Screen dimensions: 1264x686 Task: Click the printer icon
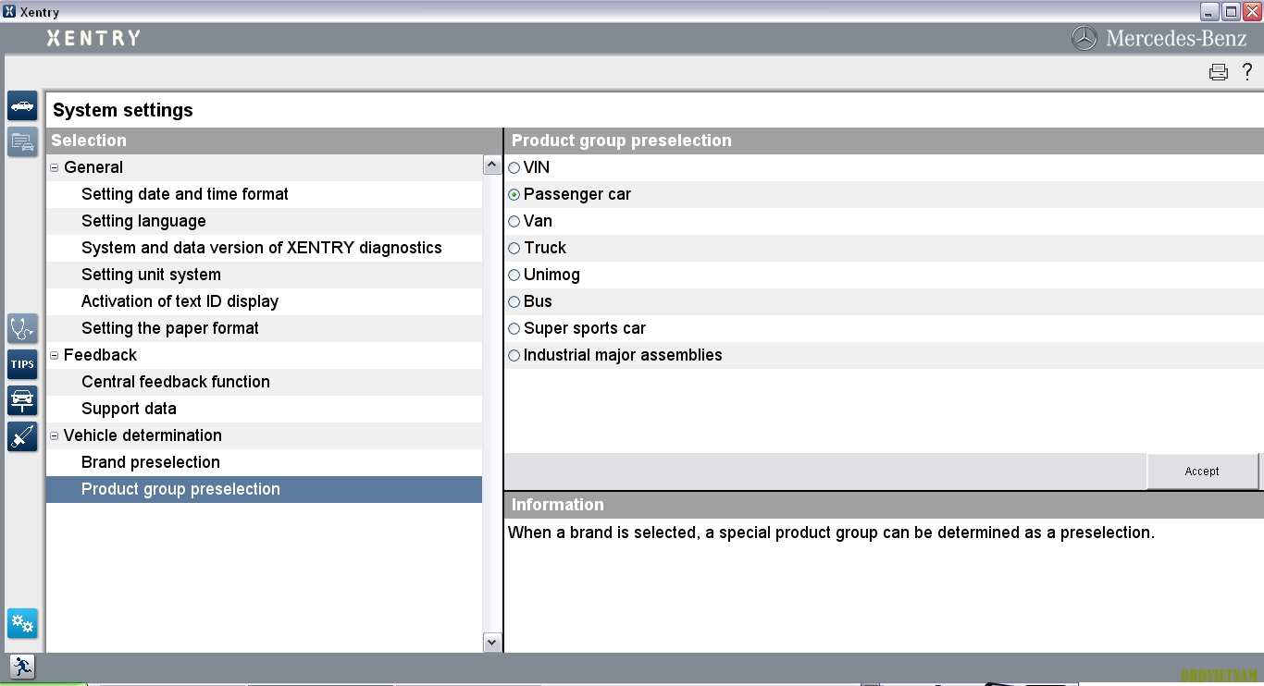(x=1219, y=72)
